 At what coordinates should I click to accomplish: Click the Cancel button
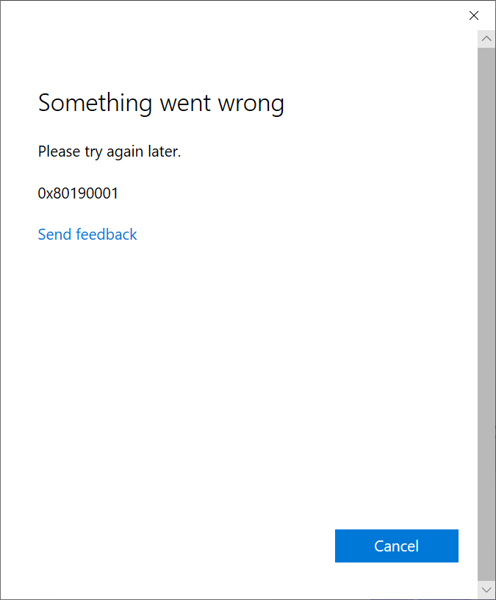coord(397,546)
